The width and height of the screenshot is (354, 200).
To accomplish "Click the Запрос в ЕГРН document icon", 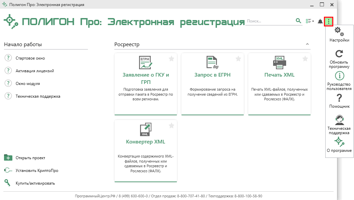I will (x=213, y=63).
